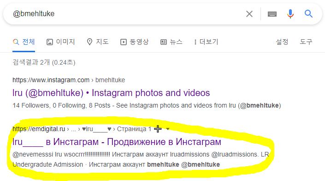The height and width of the screenshot is (181, 325).
Task: Open the 'в Инстаграм - Продвижение' result title
Action: tap(117, 142)
